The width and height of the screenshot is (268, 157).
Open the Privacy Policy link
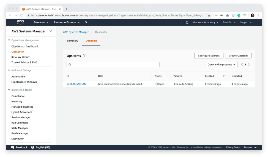coord(233,147)
